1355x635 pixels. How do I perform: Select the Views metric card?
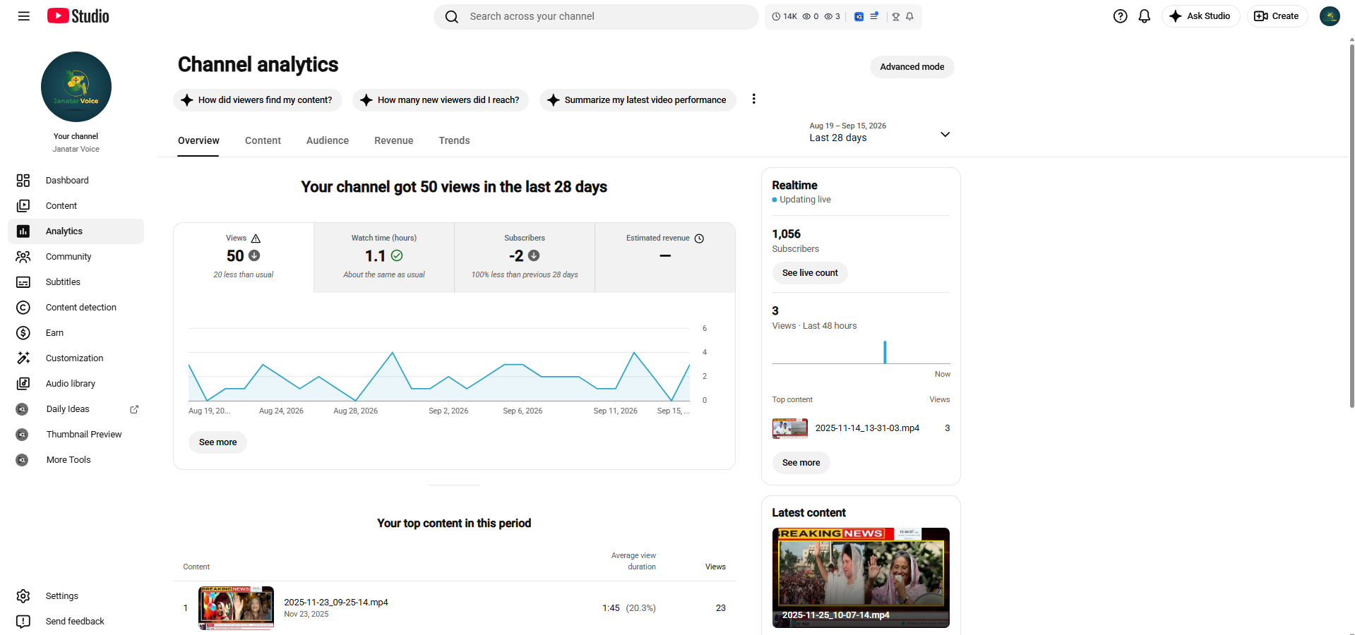244,258
